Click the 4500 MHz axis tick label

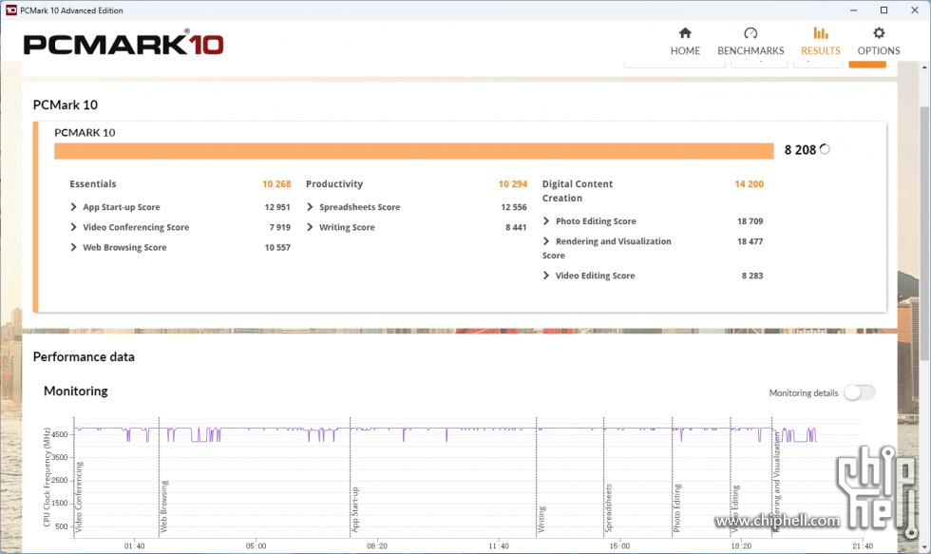60,434
